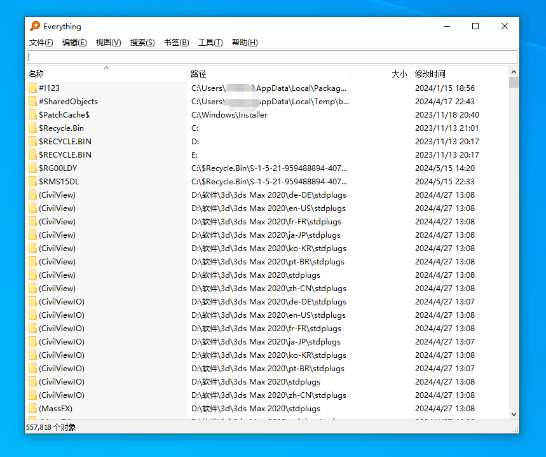Click path of (CivilViewIO) in ko-KR
546x457 pixels.
tap(268, 355)
